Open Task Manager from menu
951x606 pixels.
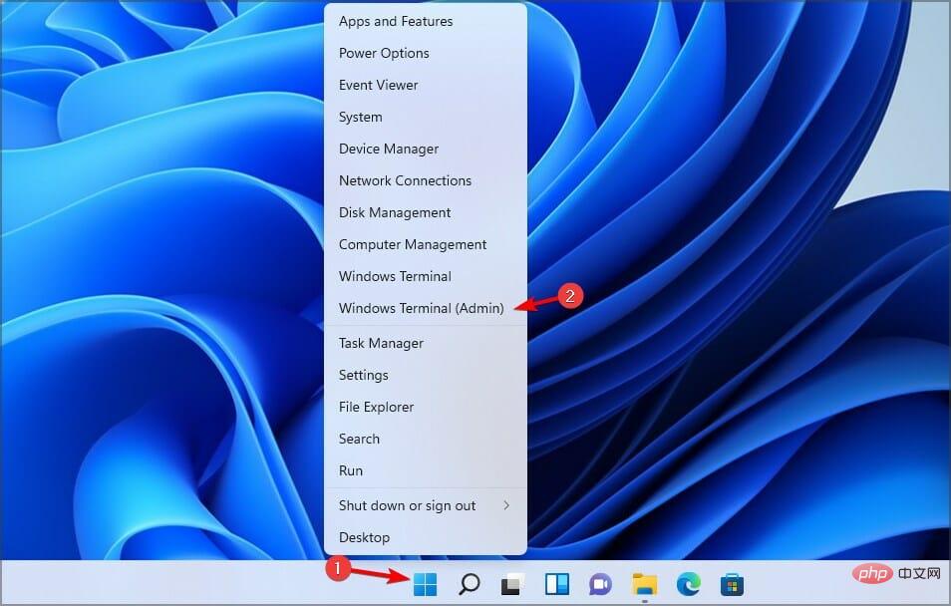426,343
